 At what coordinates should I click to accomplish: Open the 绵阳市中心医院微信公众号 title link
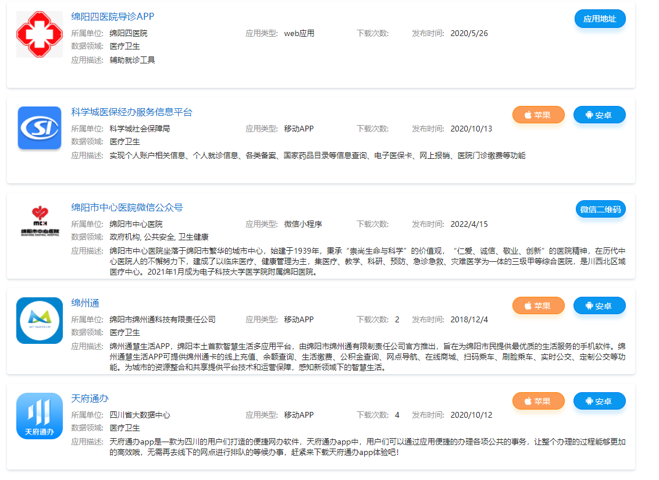(x=126, y=208)
